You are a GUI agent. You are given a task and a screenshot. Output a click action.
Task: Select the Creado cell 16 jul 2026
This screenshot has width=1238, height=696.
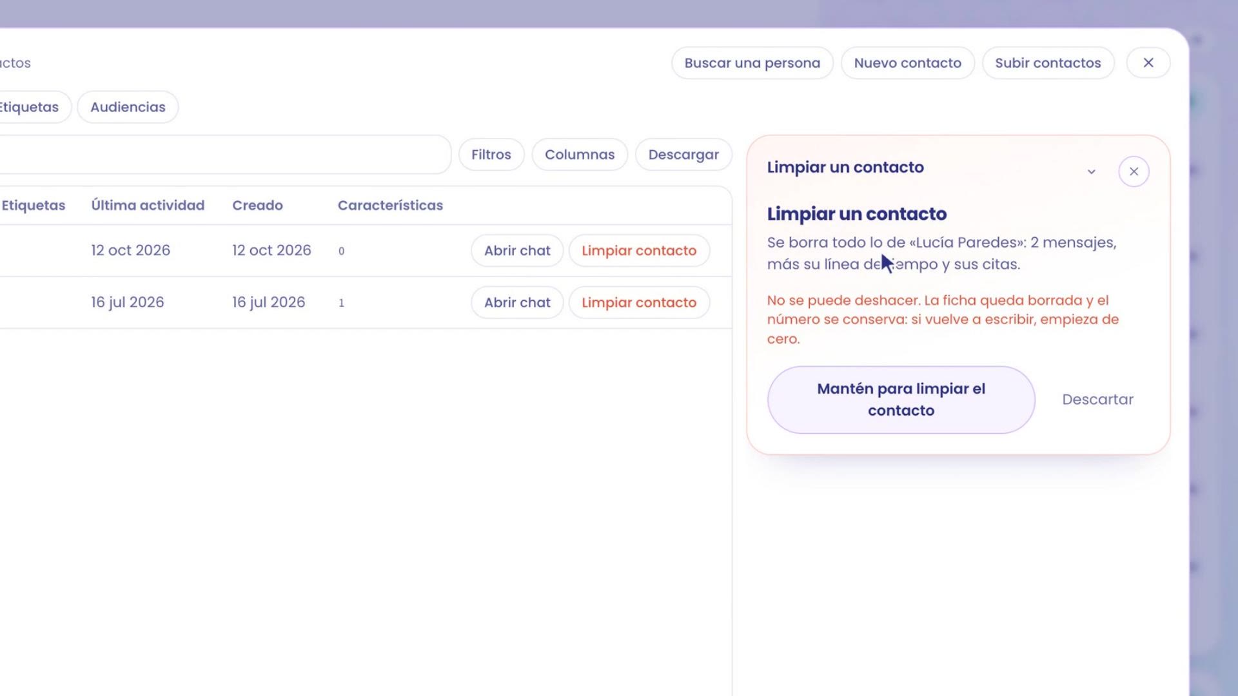point(268,302)
